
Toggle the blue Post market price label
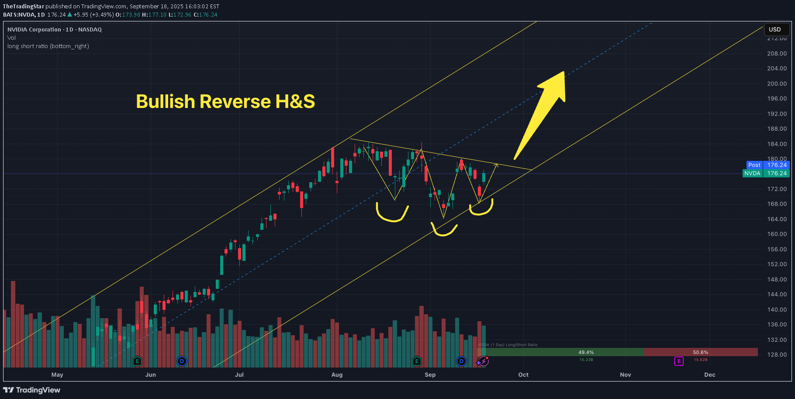pos(754,165)
